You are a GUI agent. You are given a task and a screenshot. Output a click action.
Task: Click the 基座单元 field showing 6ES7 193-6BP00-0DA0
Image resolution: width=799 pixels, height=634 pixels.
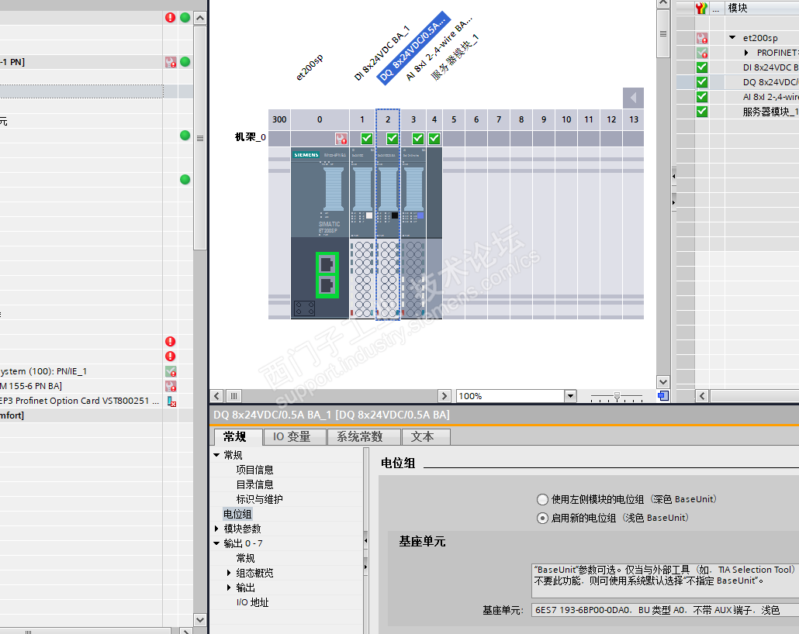pyautogui.click(x=665, y=610)
